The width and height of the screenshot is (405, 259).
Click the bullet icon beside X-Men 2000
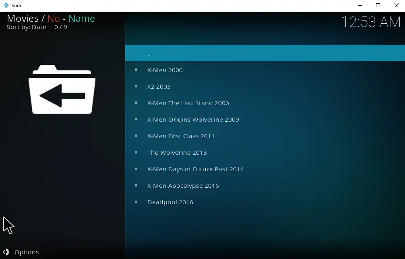(x=136, y=70)
